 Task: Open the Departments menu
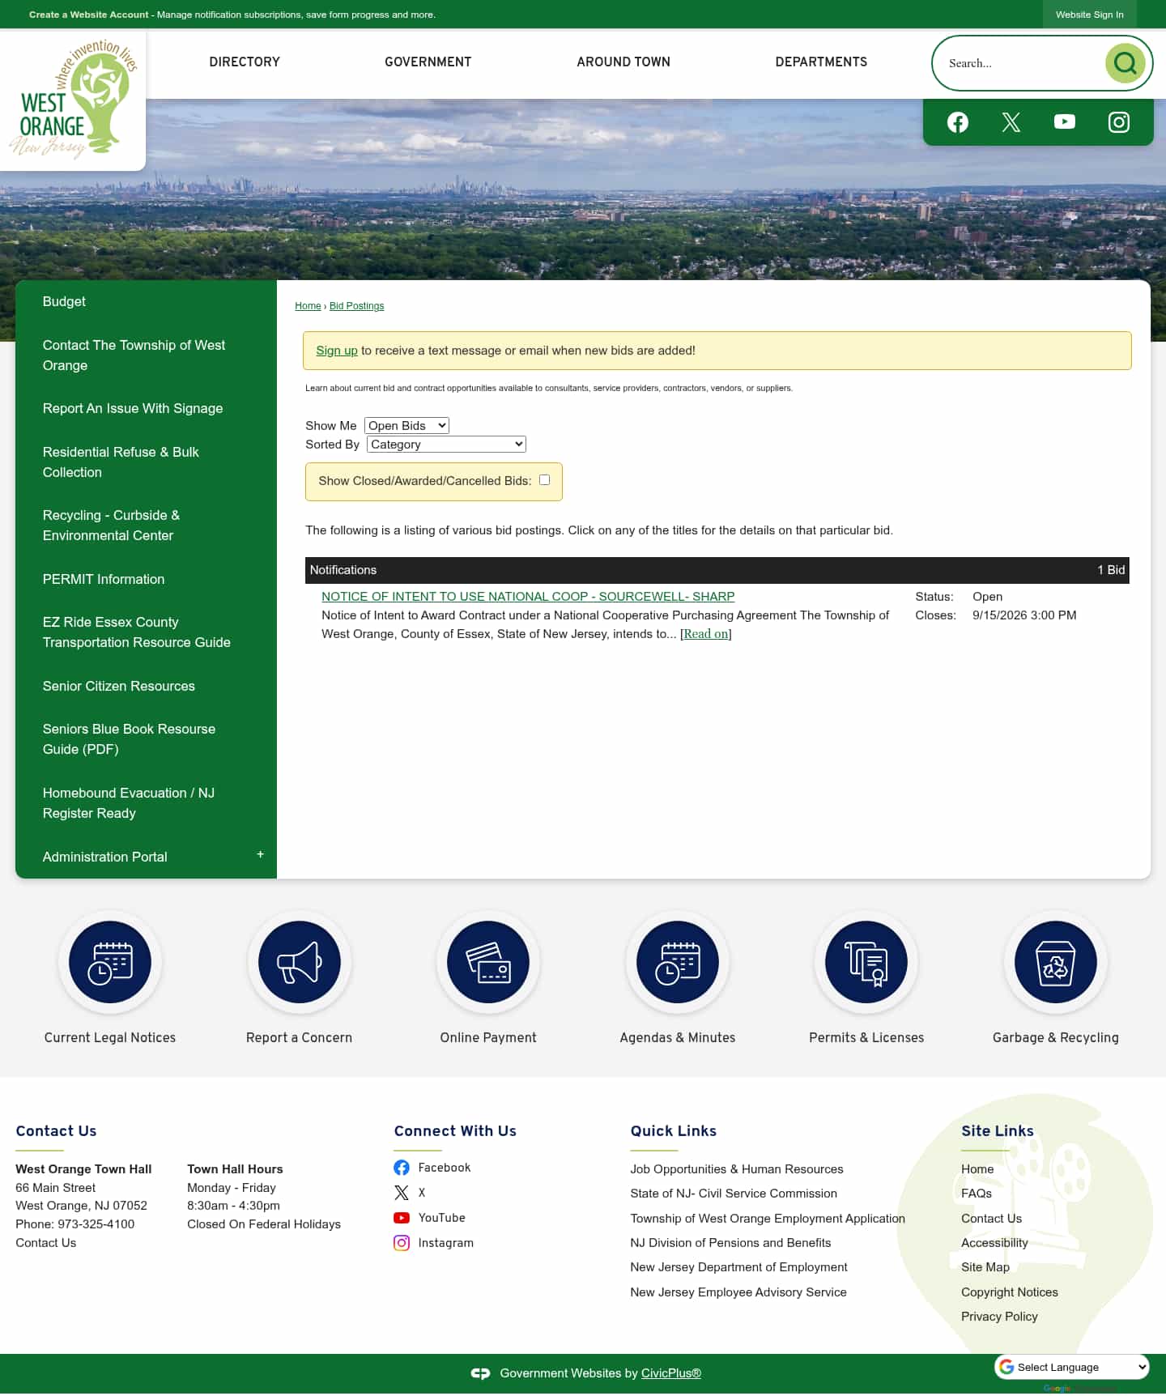pyautogui.click(x=821, y=62)
